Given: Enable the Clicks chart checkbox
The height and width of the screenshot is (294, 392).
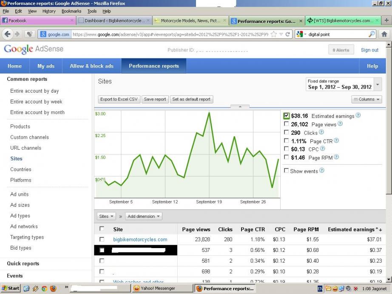Looking at the screenshot, I should click(287, 132).
